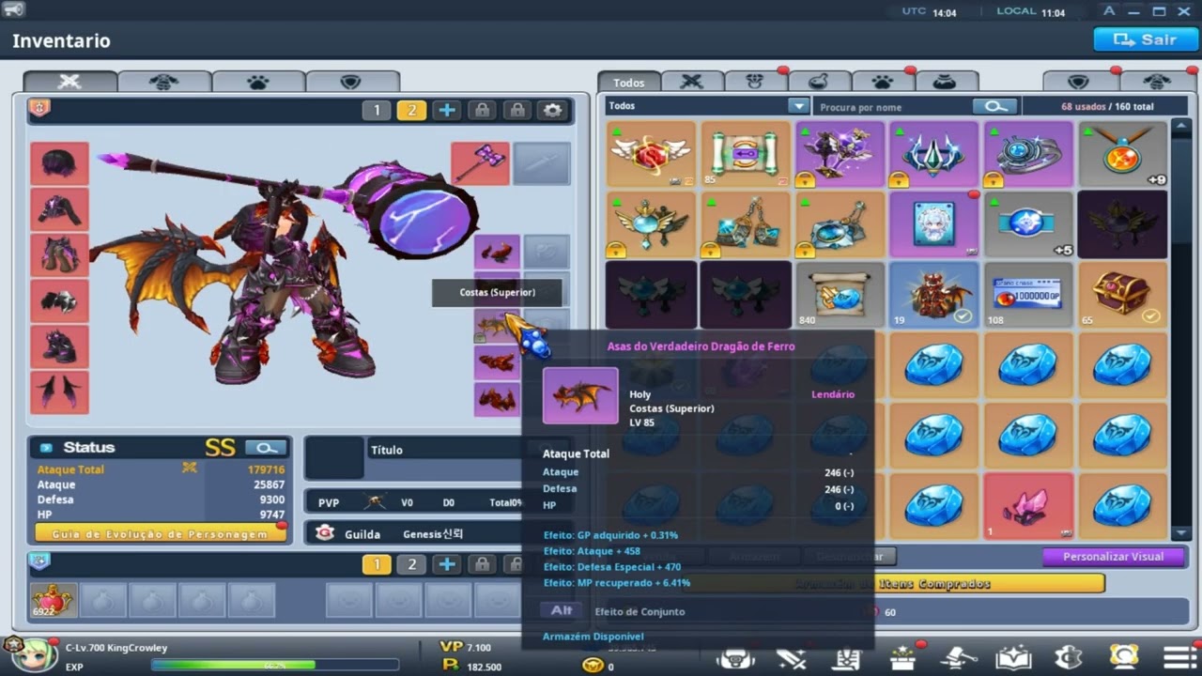Select the equipped upper armor slot
This screenshot has width=1202, height=676.
point(59,209)
